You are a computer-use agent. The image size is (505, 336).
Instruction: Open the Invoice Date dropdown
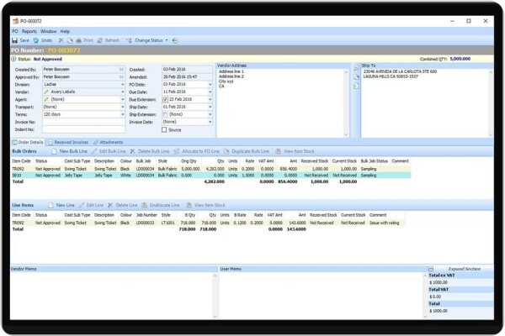pyautogui.click(x=210, y=122)
